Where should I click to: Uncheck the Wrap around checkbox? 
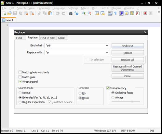pyautogui.click(x=20, y=82)
